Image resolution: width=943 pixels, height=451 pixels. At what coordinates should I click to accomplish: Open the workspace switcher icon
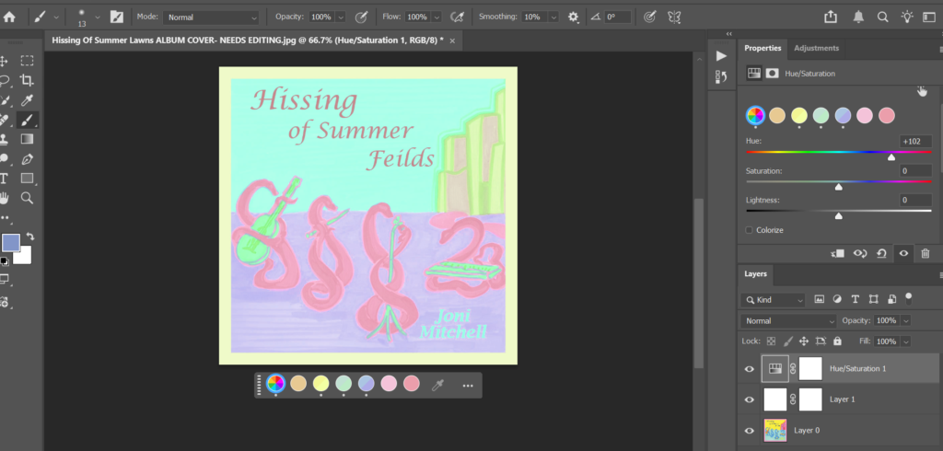(x=929, y=17)
